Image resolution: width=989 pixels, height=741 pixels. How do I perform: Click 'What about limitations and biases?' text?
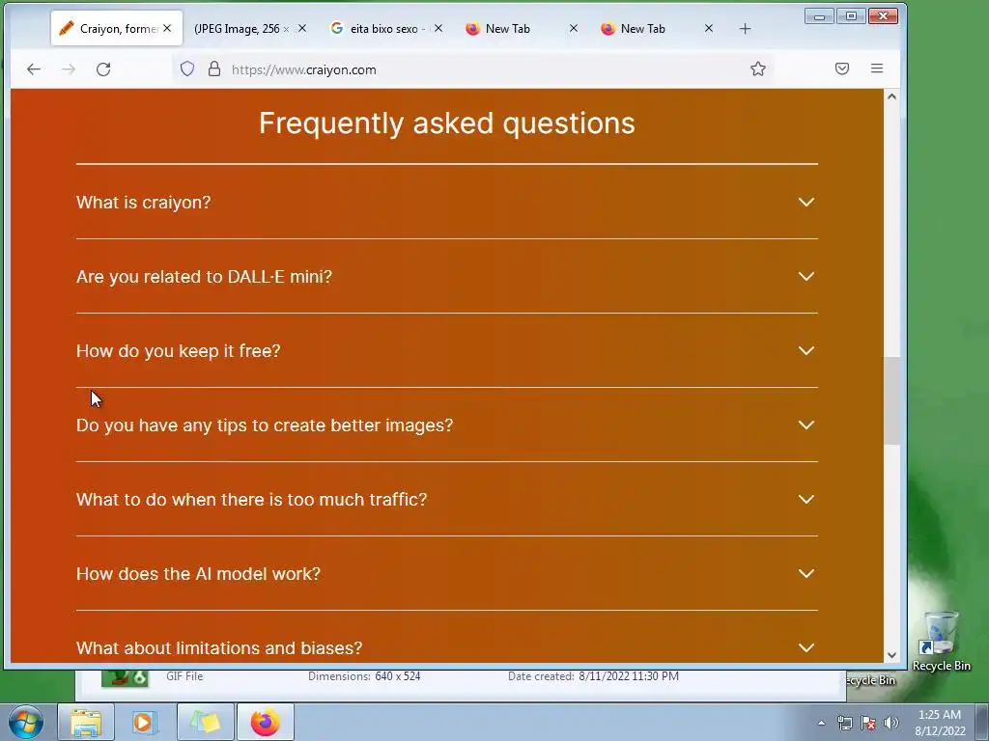219,647
